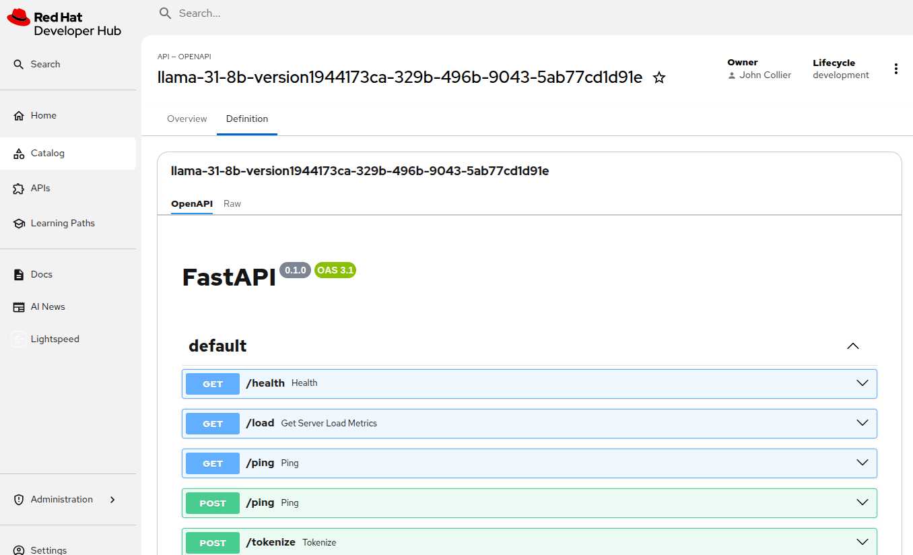Expand the Administration sidebar section
Image resolution: width=913 pixels, height=555 pixels.
pos(112,500)
